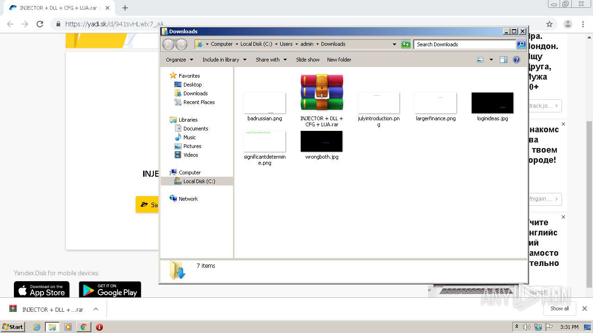Start the Slide show
This screenshot has width=593, height=333.
pos(308,60)
